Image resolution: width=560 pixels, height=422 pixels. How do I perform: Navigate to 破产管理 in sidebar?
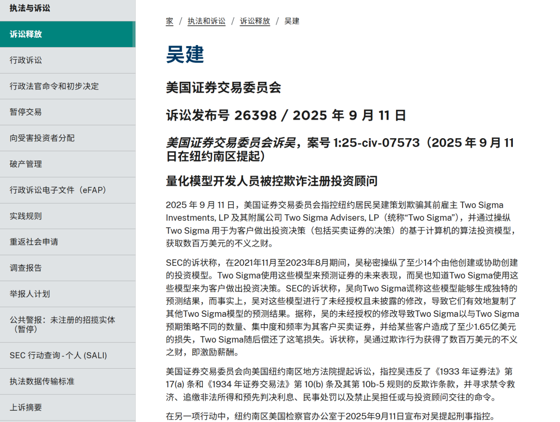pos(67,164)
